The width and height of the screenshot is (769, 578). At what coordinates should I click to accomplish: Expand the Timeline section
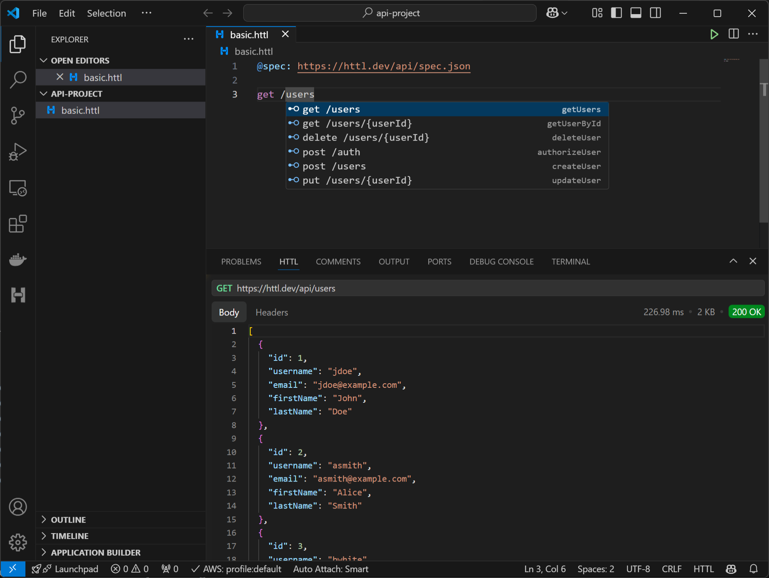tap(121, 536)
